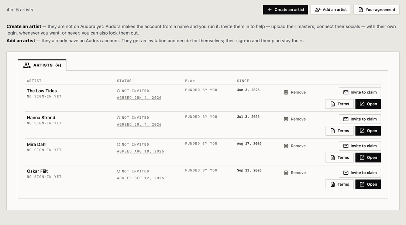The width and height of the screenshot is (406, 225).
Task: Click the PLAN column header
Action: point(190,81)
